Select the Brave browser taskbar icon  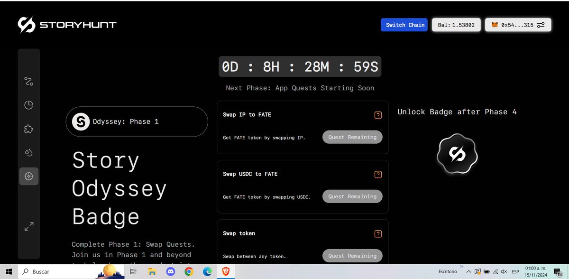click(x=226, y=272)
